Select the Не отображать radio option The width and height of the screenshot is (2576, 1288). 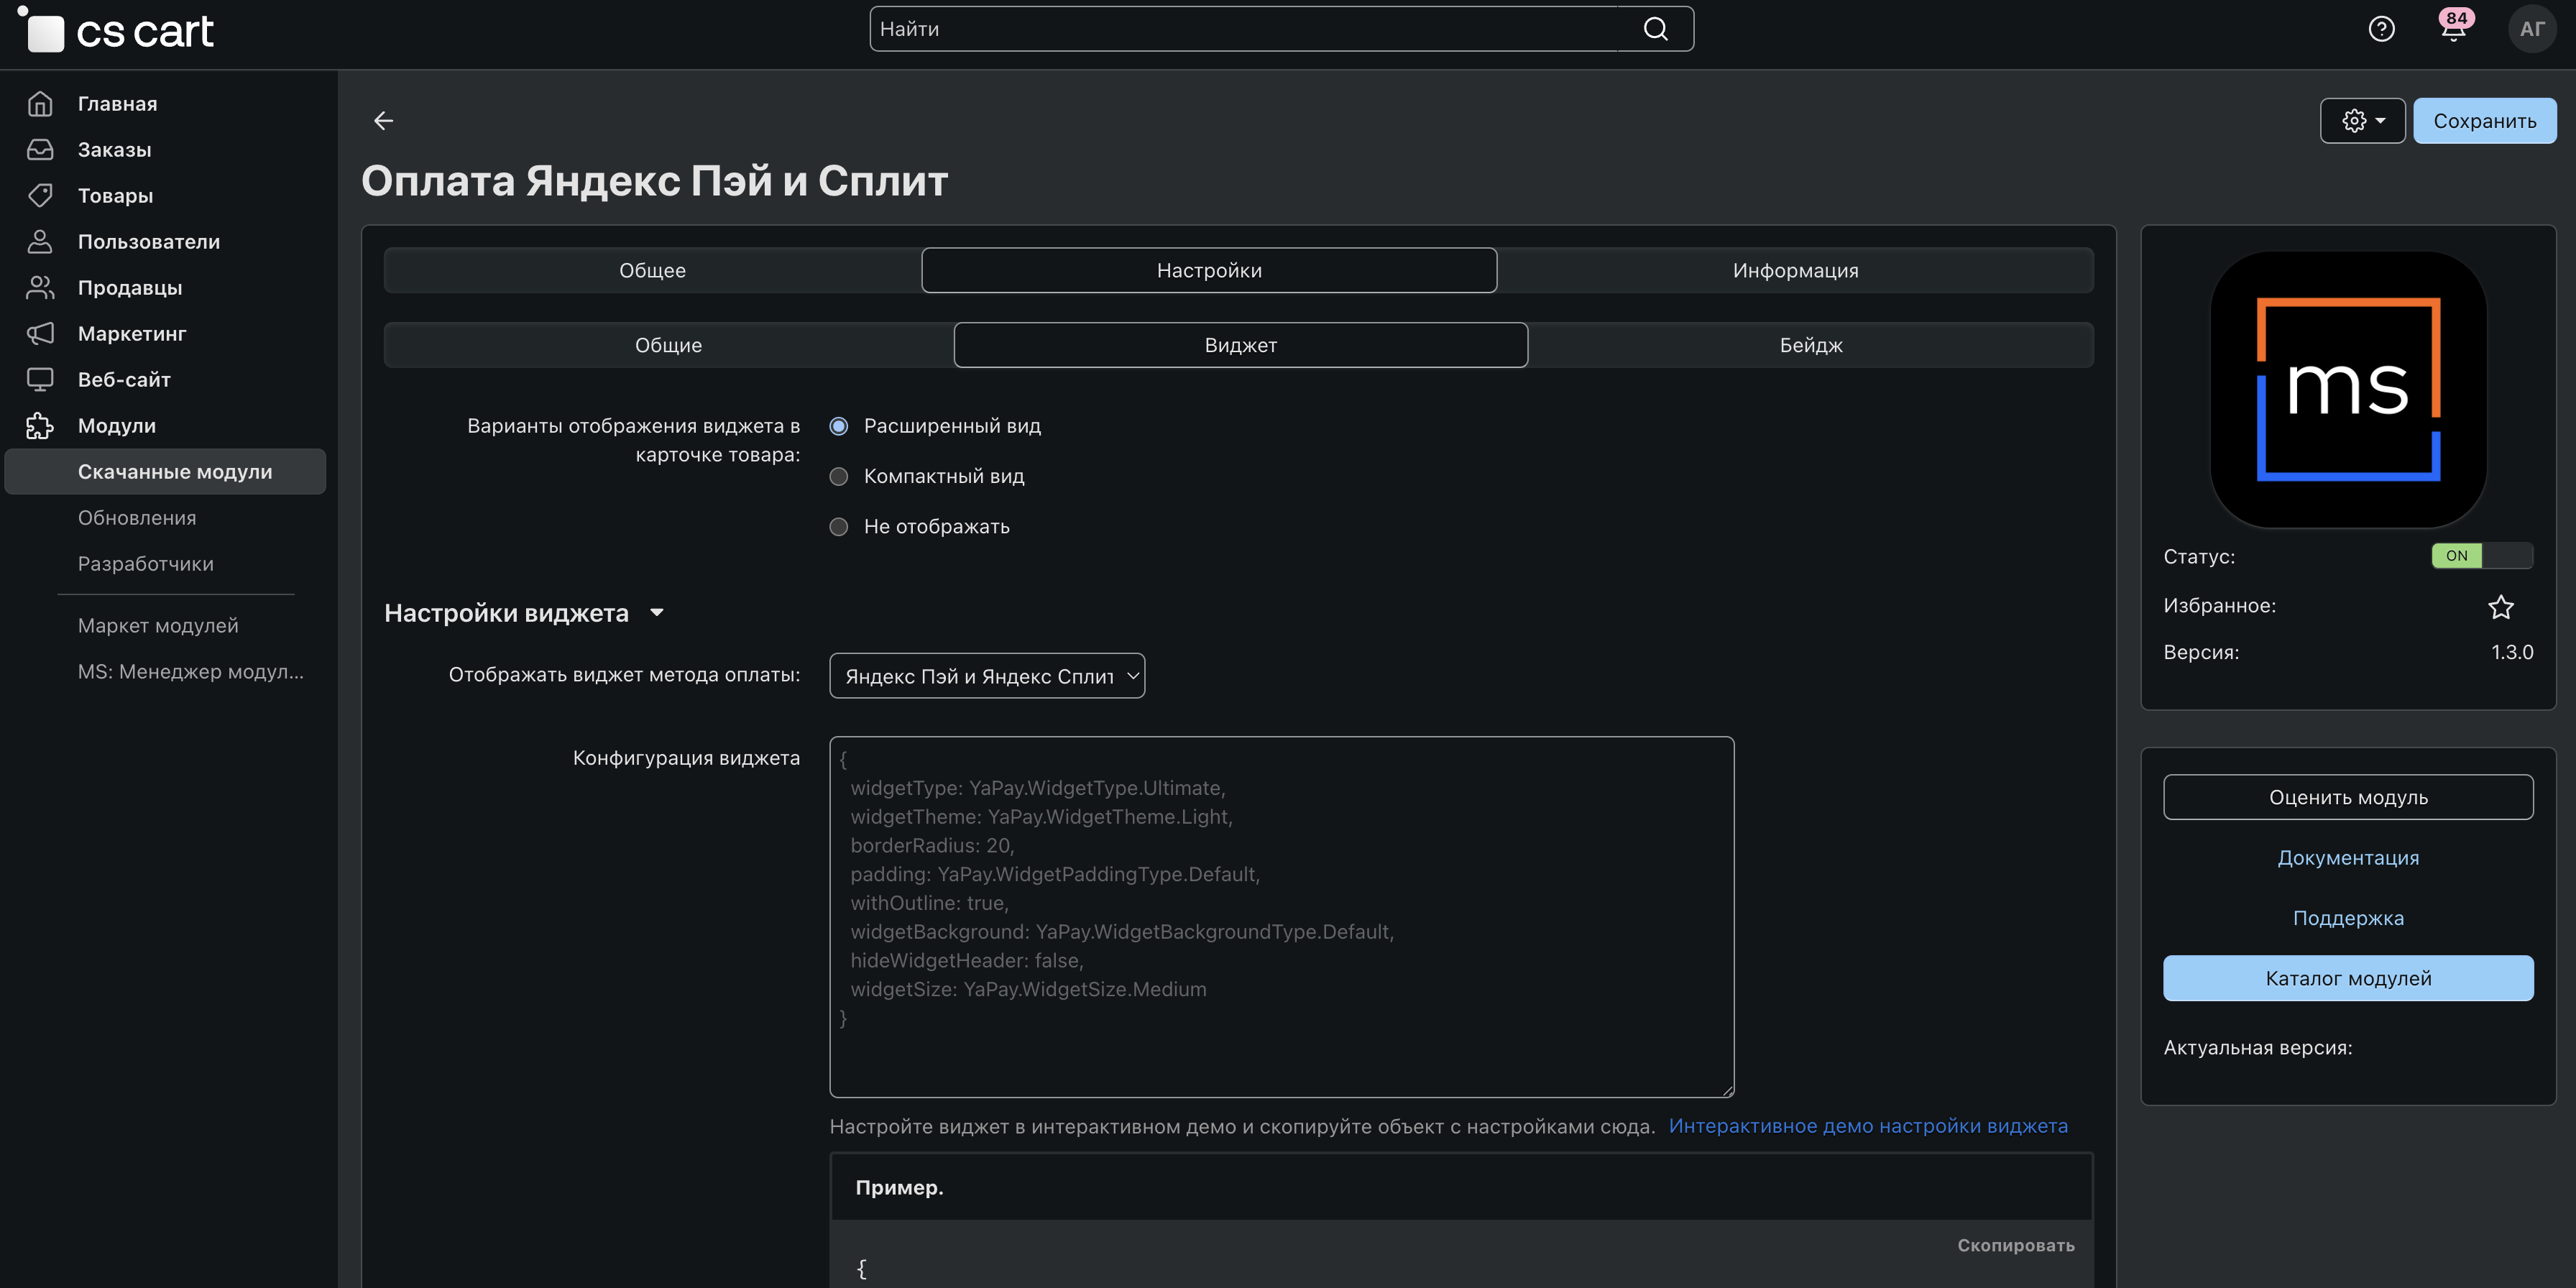tap(839, 527)
